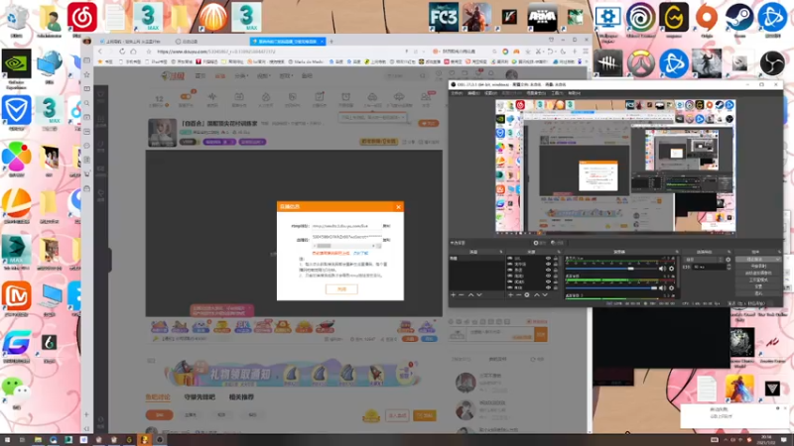Open fourth Douyu navigation dropdown menu
Screen dimensions: 794x446
(x=263, y=76)
